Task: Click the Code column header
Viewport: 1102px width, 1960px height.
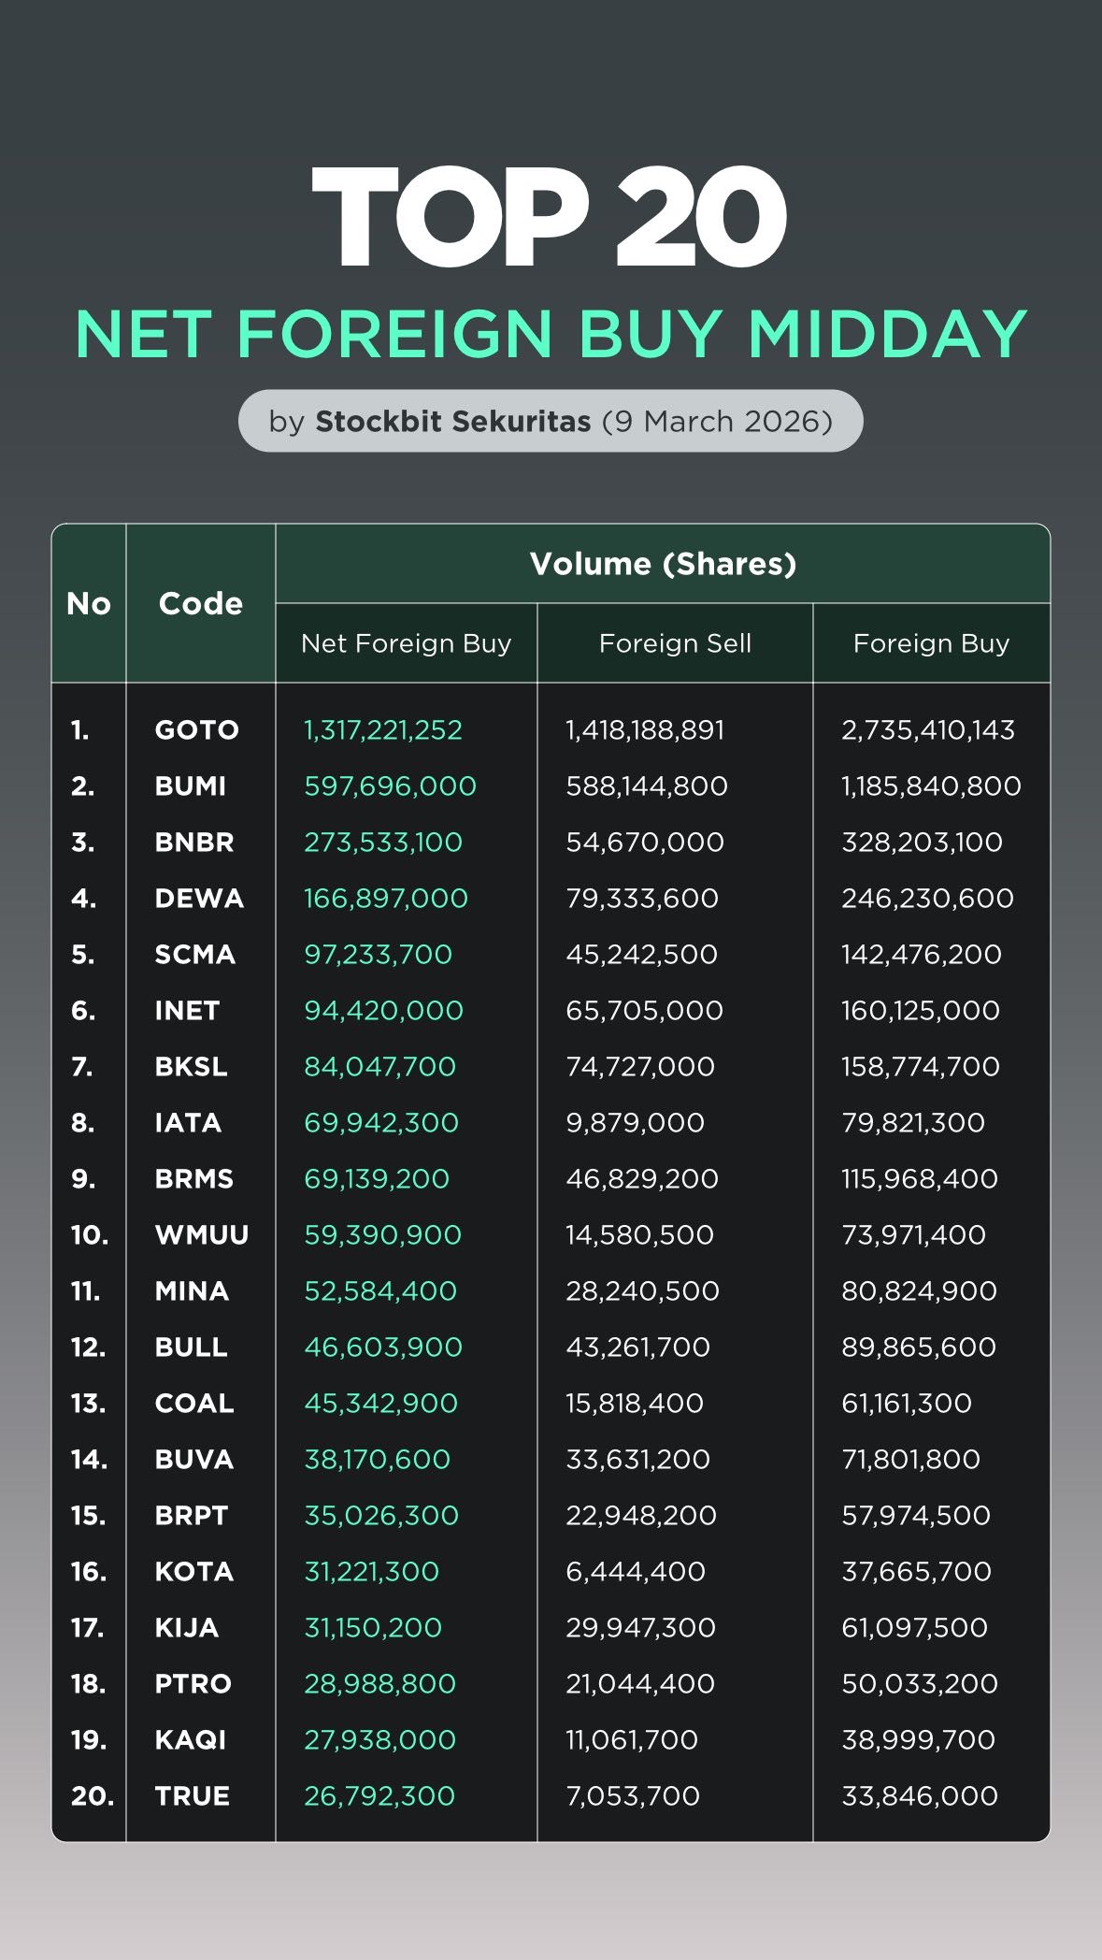Action: point(200,603)
